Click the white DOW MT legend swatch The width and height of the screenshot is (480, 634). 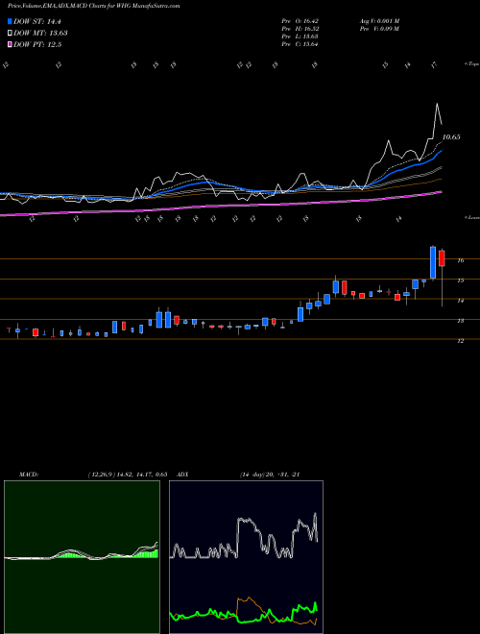click(11, 34)
